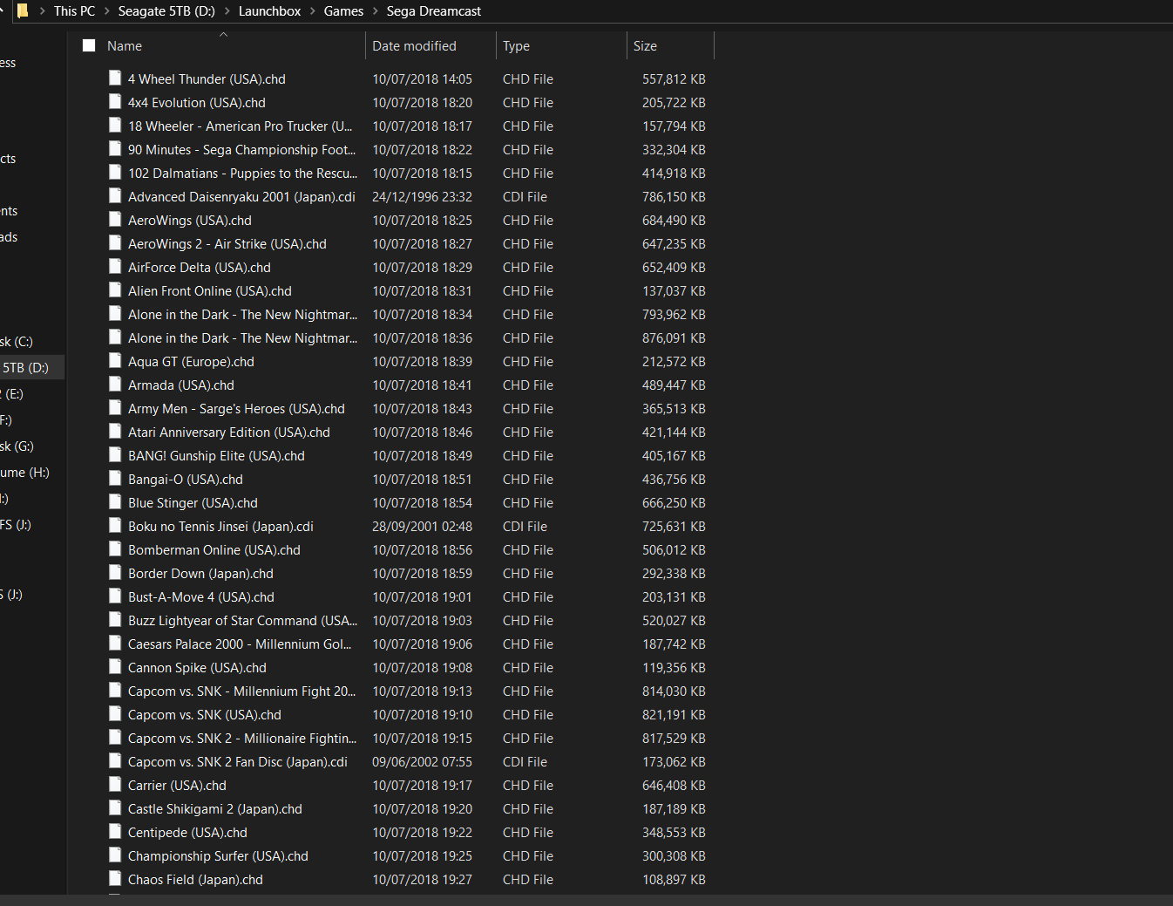This screenshot has height=906, width=1173.
Task: Click the 793,962 KB size cell
Action: pos(674,315)
